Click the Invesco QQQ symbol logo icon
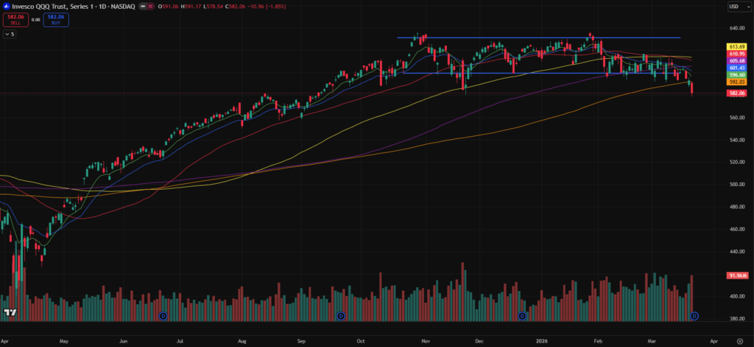The width and height of the screenshot is (754, 347). coord(6,7)
